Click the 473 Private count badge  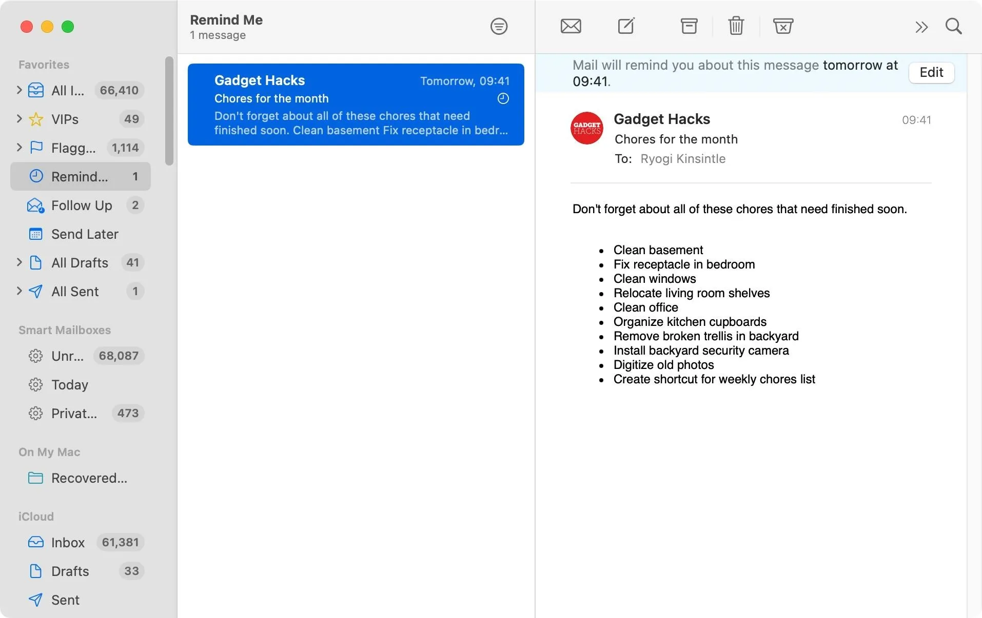click(128, 413)
